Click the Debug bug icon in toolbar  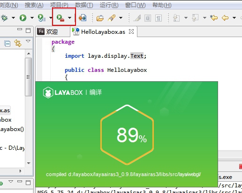point(4,18)
